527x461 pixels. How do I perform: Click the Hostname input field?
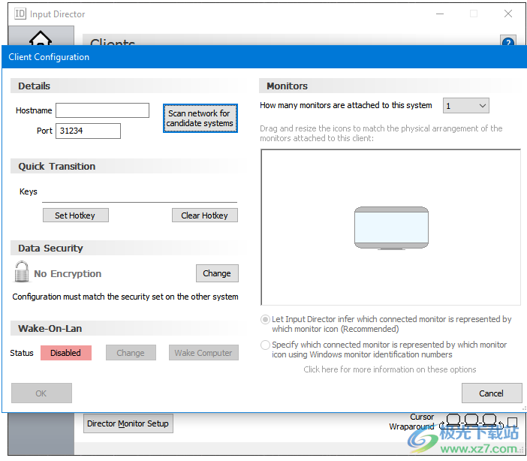(x=102, y=110)
